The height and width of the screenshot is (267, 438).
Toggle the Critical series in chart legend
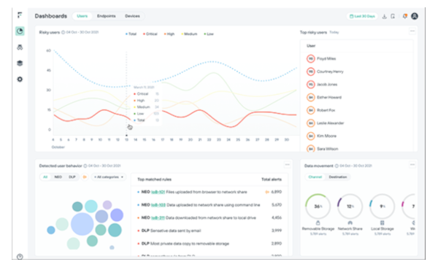tap(150, 34)
